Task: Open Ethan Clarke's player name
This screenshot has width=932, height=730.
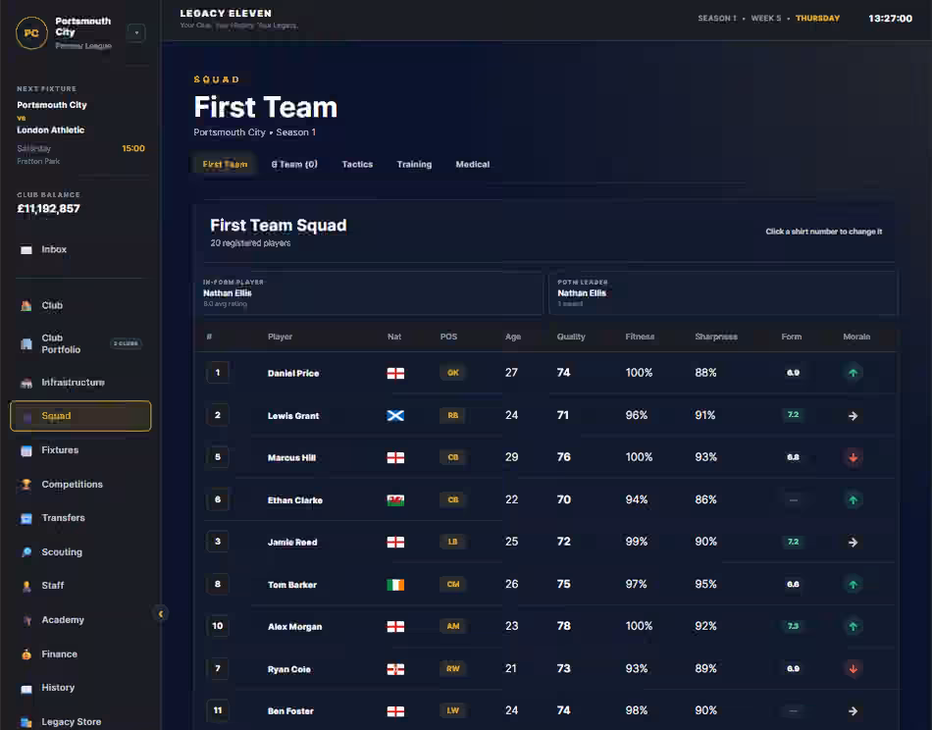Action: point(295,500)
